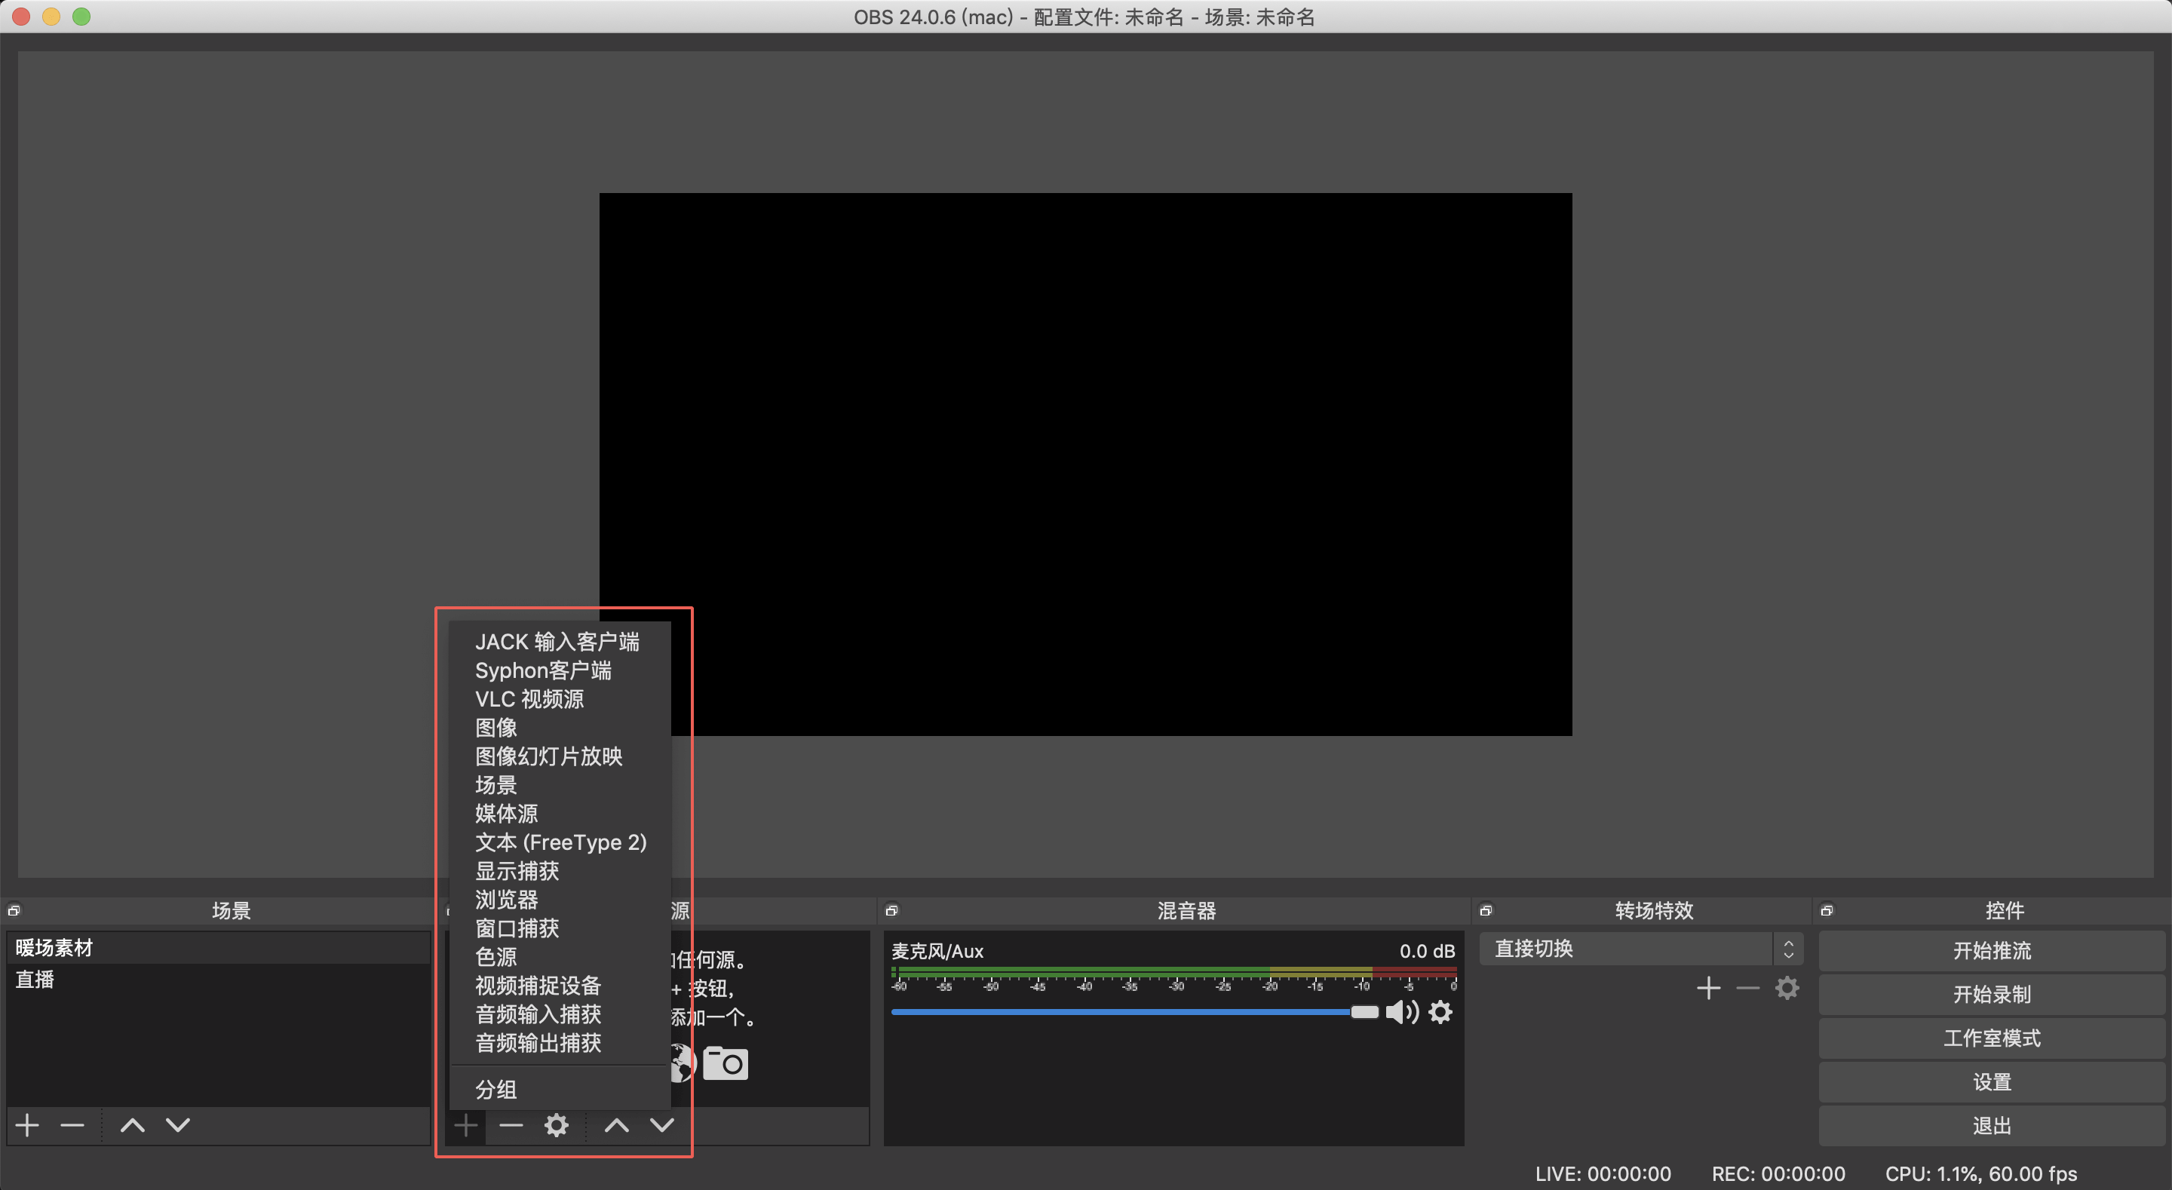The image size is (2172, 1190).
Task: Adjust the 麦克风/Aux volume slider
Action: click(1362, 1011)
